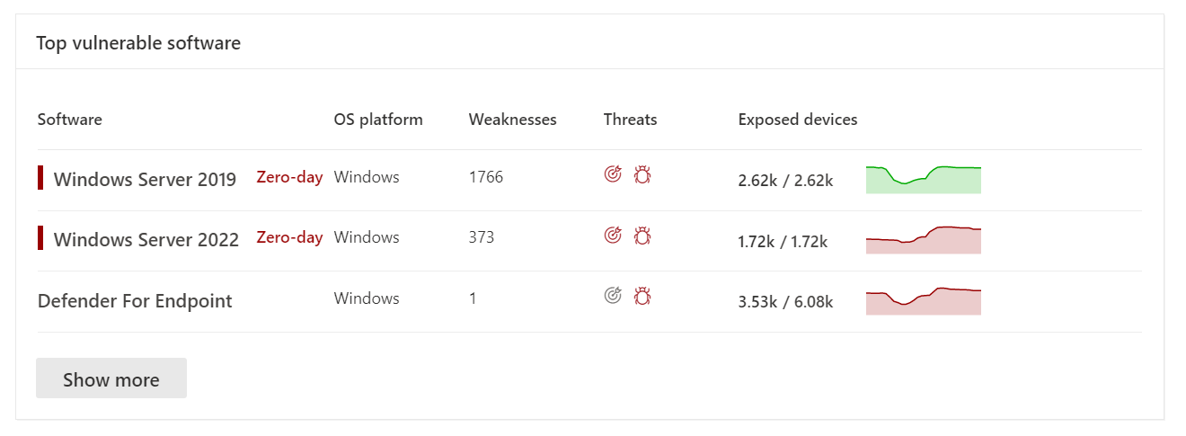Click the Zero-day tag for Windows Server 2019
1186x436 pixels.
pyautogui.click(x=289, y=177)
